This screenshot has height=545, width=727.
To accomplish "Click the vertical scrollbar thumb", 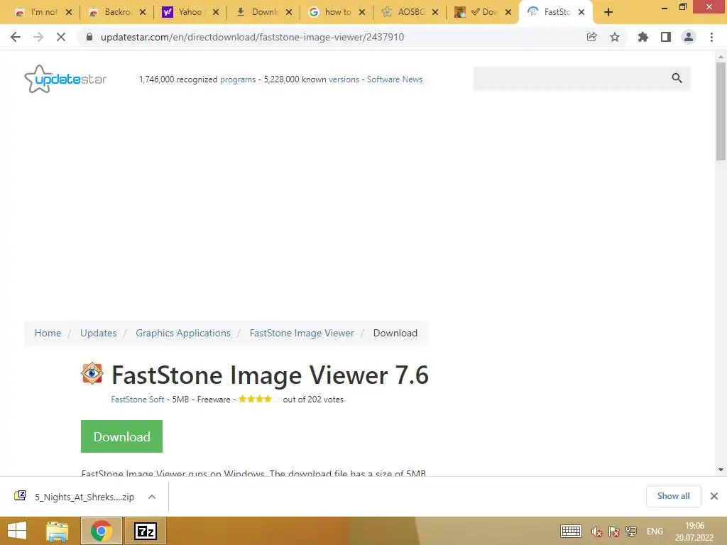I will (x=721, y=111).
